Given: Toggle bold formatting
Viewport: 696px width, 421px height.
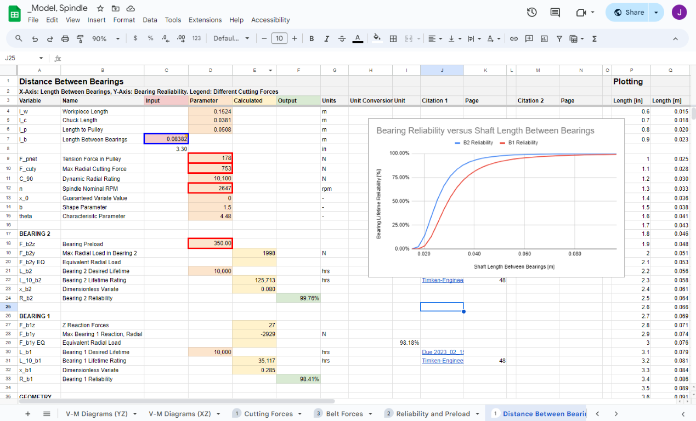Looking at the screenshot, I should coord(312,38).
